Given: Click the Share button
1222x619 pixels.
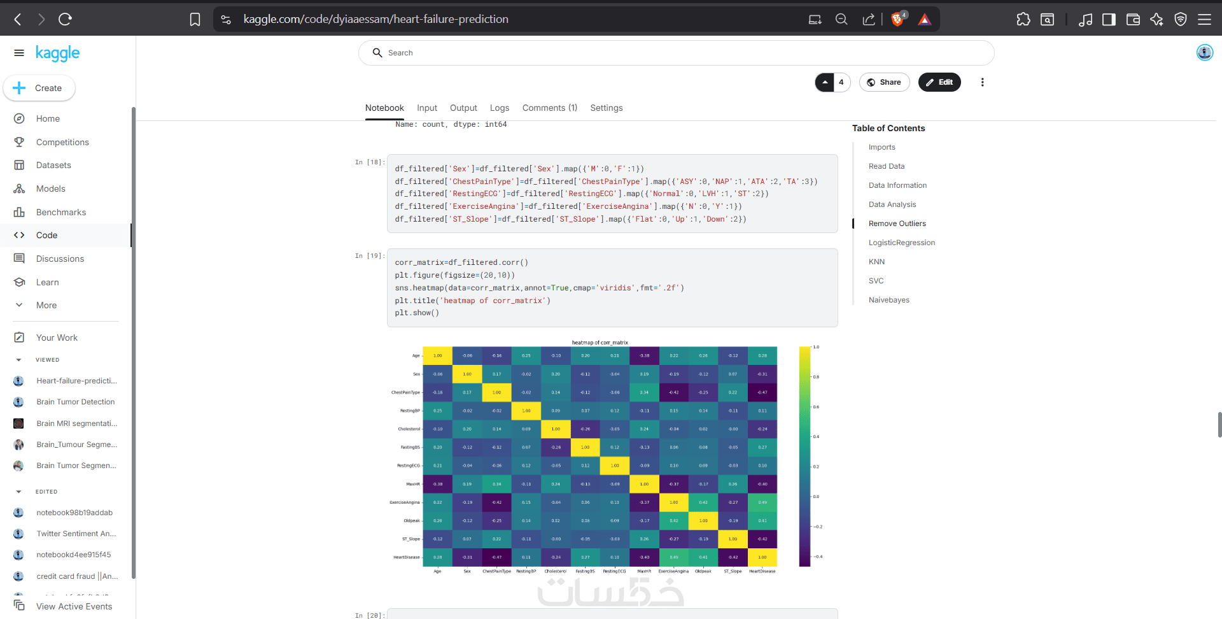Looking at the screenshot, I should click(884, 82).
